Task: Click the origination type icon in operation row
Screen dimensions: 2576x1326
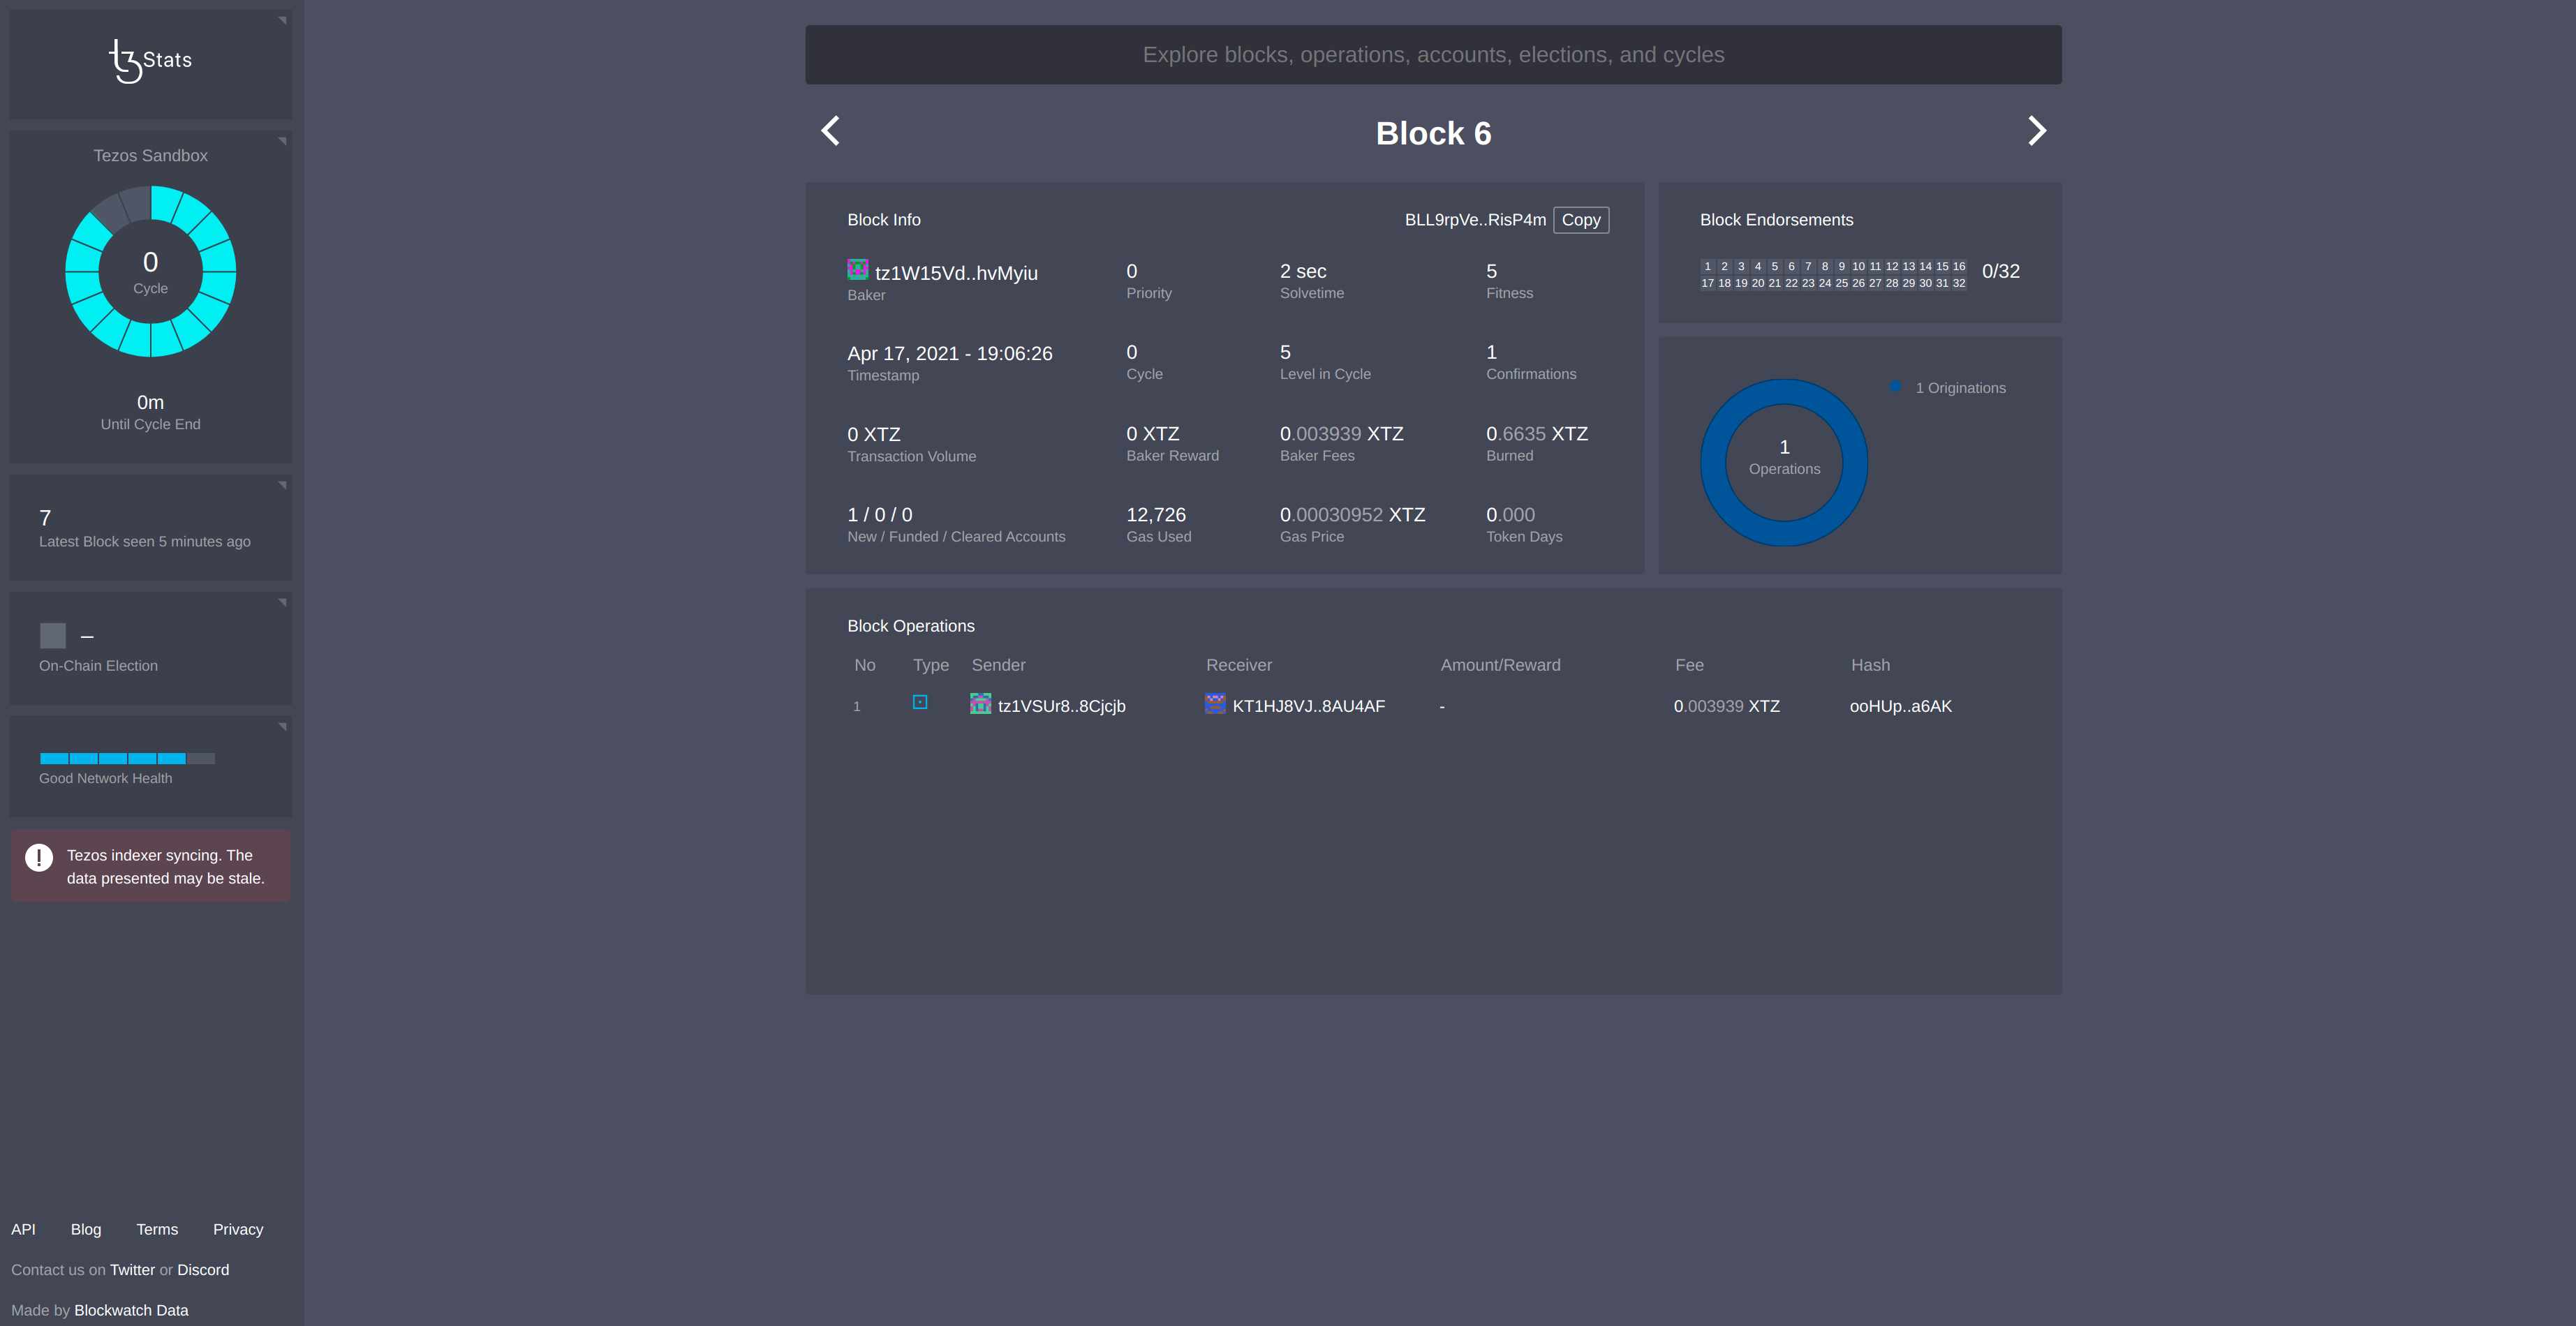Action: [x=920, y=703]
